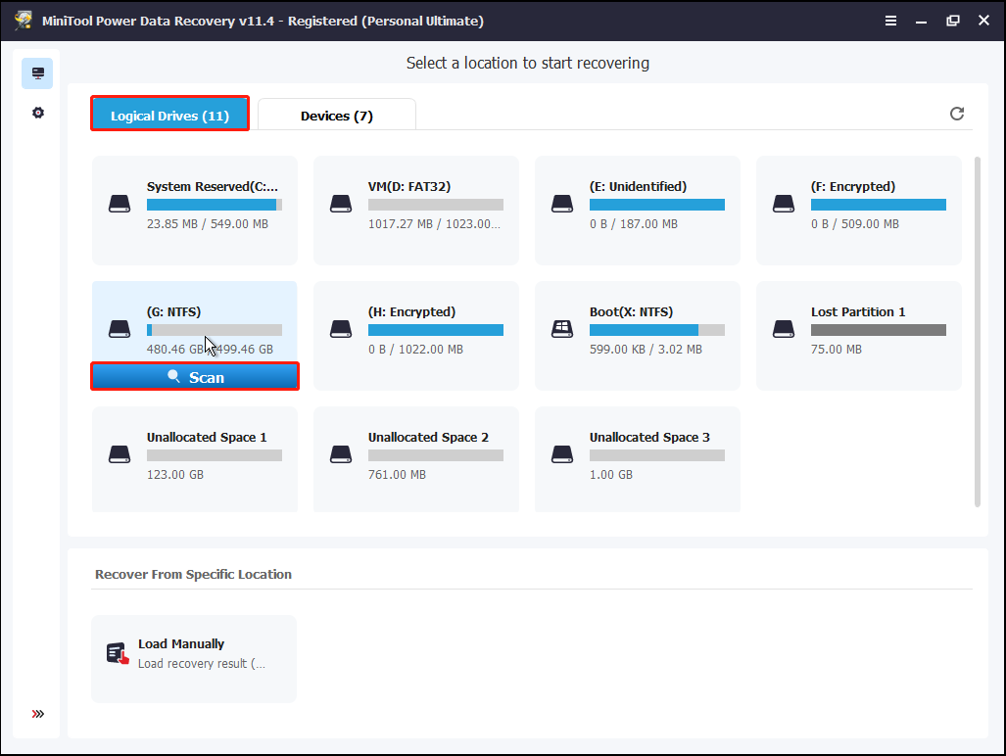Switch to Logical Drives (11) tab

pyautogui.click(x=170, y=114)
